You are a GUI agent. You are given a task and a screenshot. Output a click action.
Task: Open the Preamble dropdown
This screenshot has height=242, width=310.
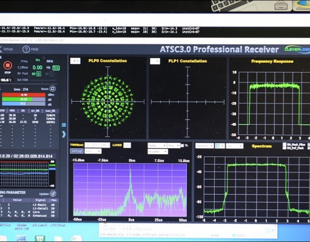(158, 151)
